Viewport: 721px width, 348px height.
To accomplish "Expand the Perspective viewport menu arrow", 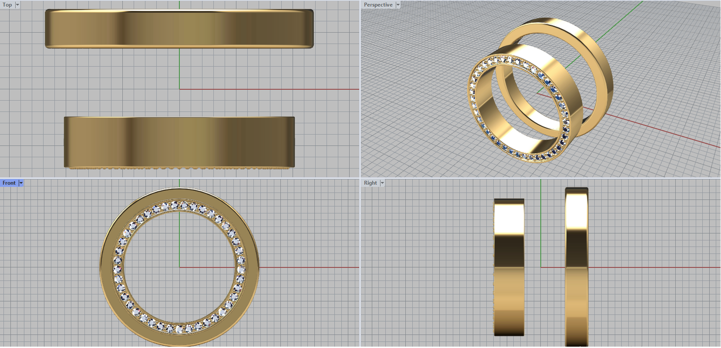I will (398, 5).
